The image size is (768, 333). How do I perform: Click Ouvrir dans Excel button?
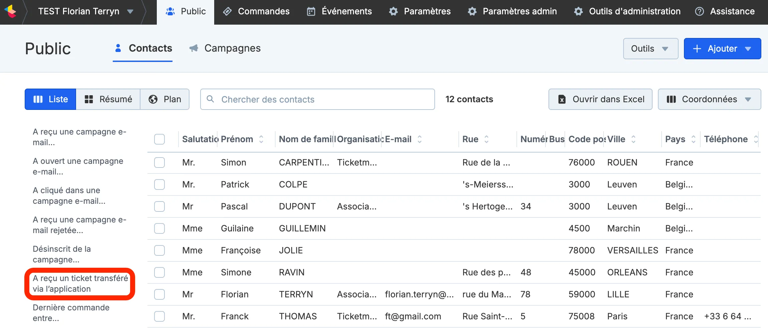(601, 99)
